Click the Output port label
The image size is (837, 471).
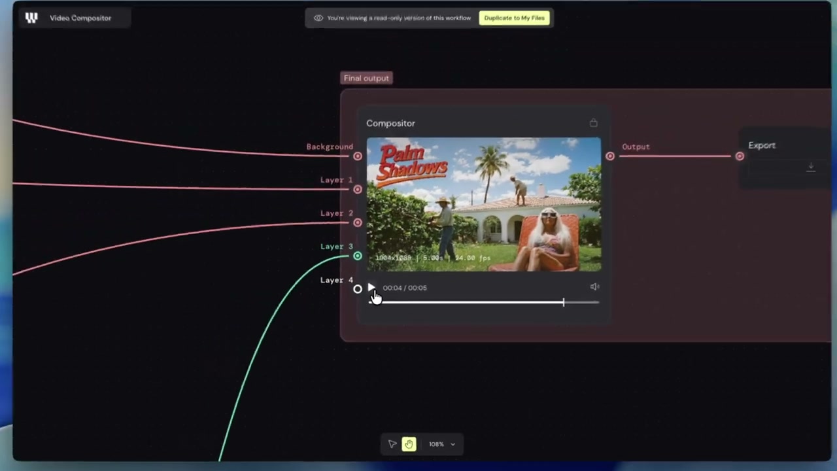click(636, 147)
